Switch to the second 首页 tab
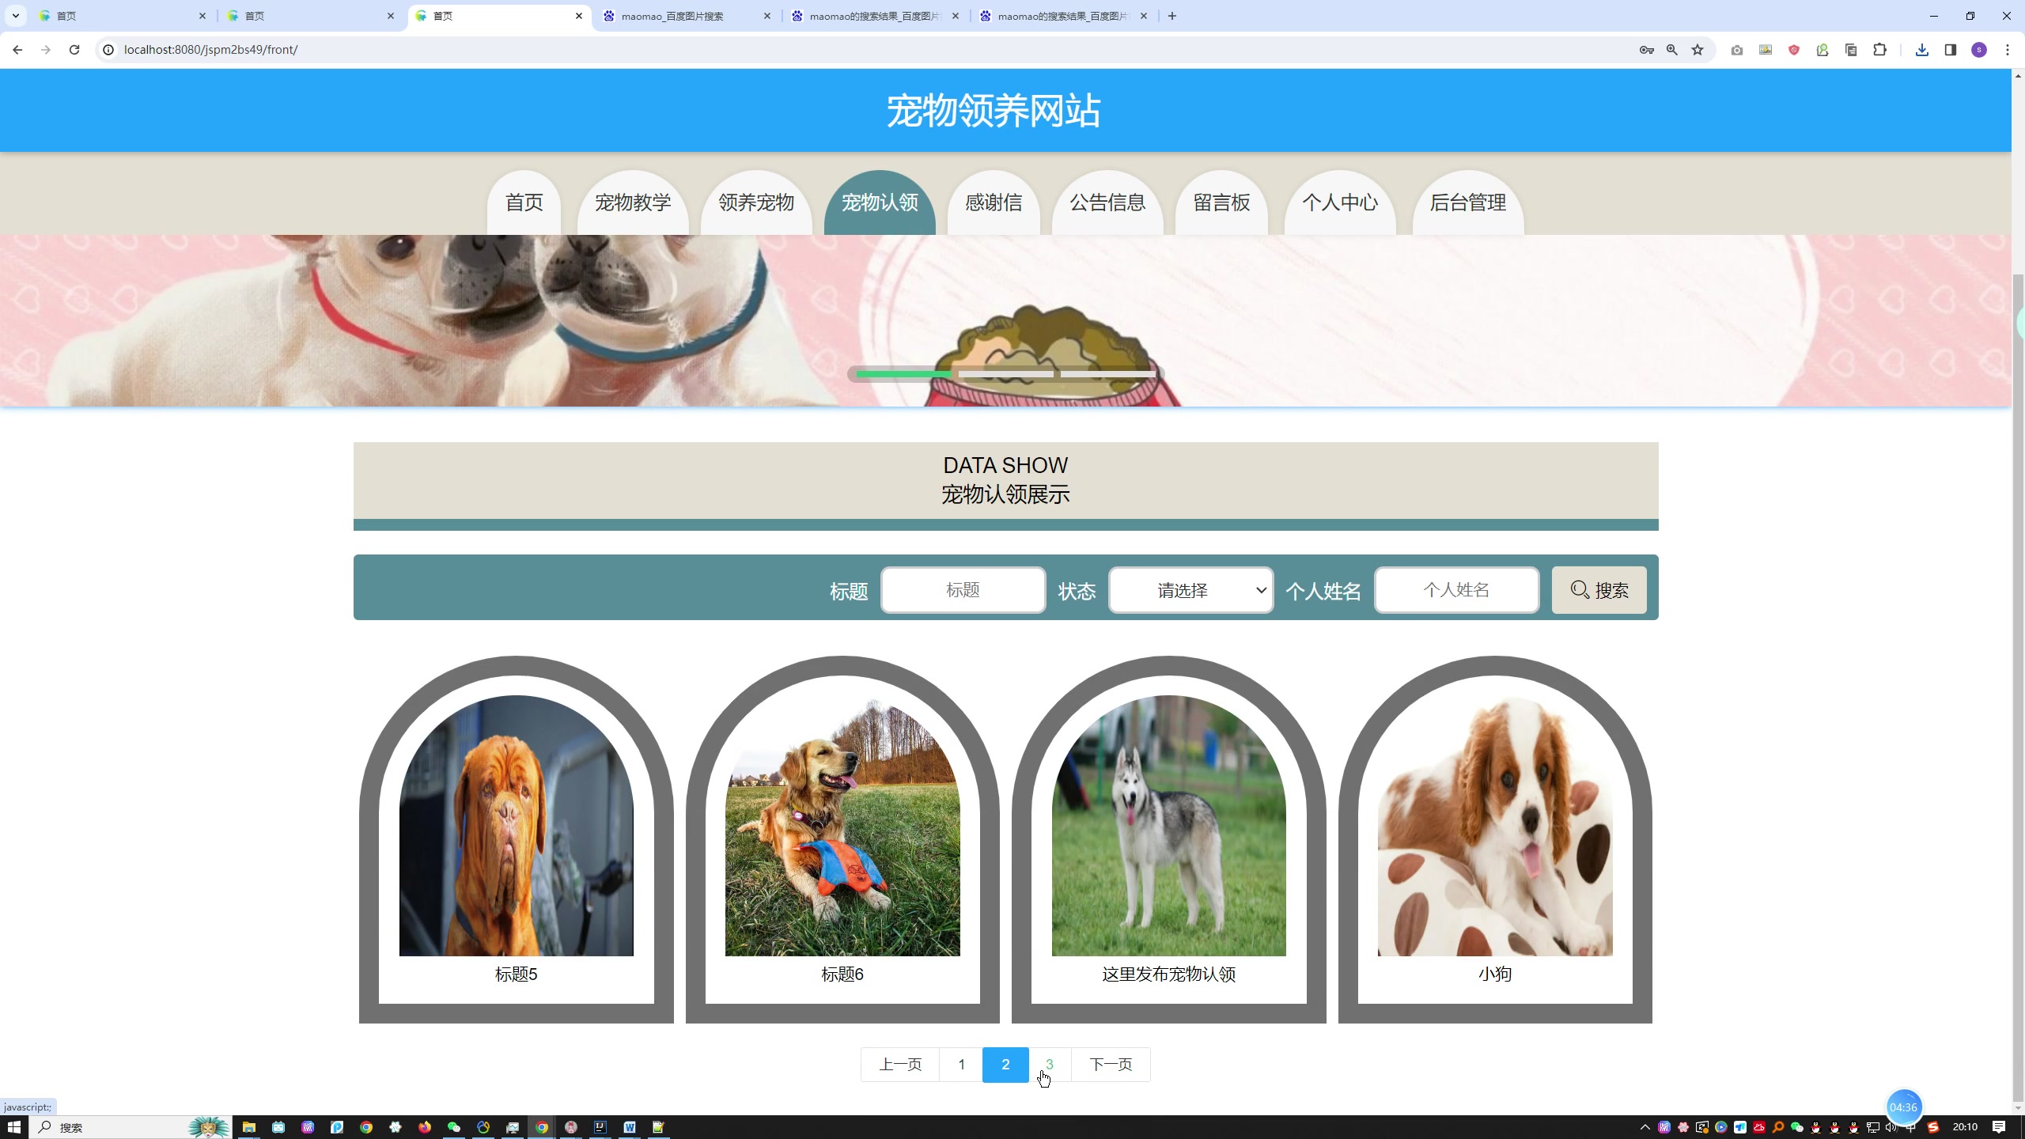The height and width of the screenshot is (1139, 2025). (x=311, y=16)
